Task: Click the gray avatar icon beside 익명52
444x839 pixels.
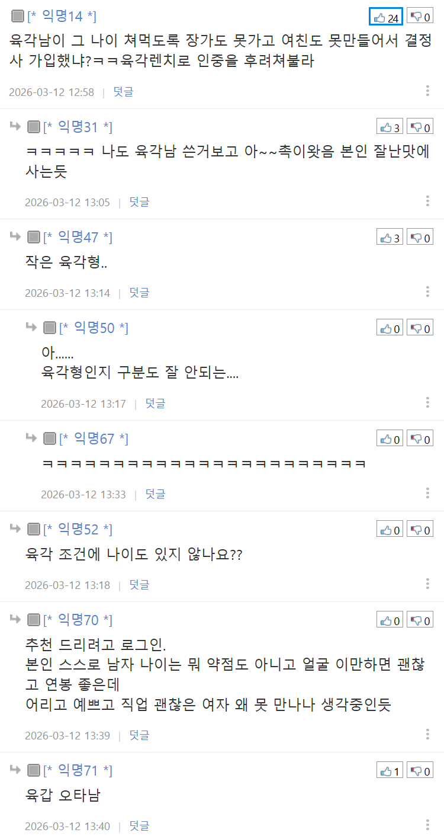Action: tap(34, 530)
